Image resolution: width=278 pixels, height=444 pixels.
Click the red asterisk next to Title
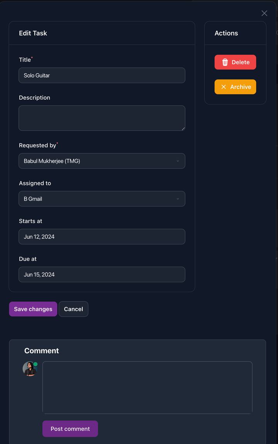click(x=31, y=57)
